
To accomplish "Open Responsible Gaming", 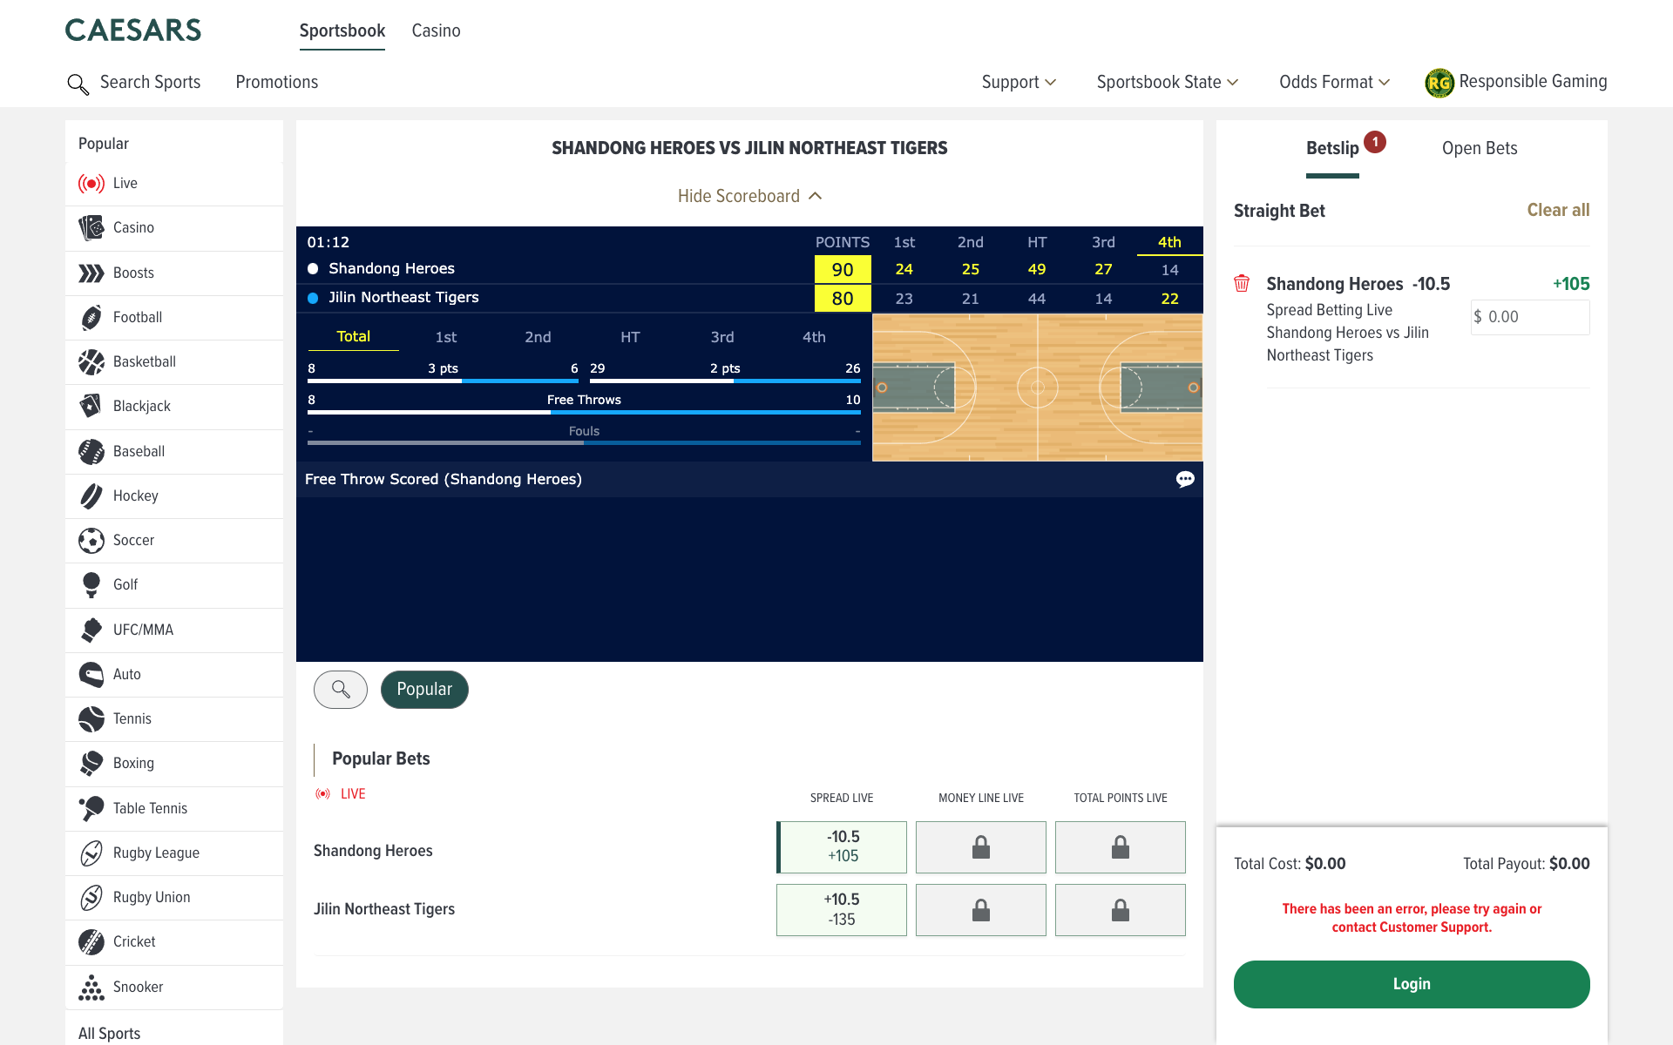I will point(1516,81).
